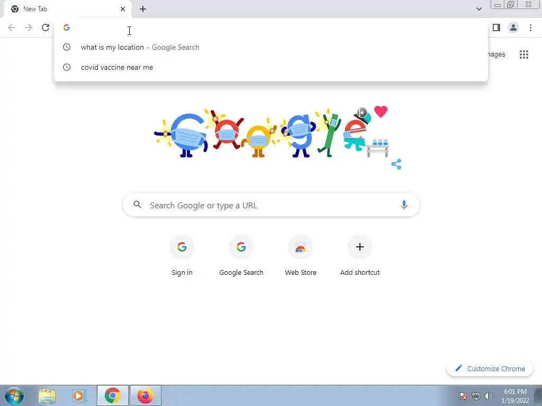Click clock icon beside 'covid vaccine near me'

[67, 67]
